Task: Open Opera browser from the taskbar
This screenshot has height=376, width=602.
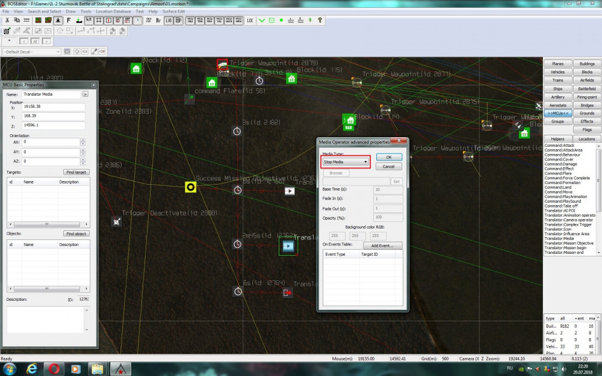Action: [x=53, y=368]
